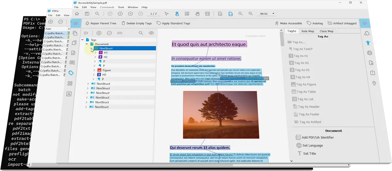Zoom out with the minus magnifier icon
Viewport: 392px width, 171px height.
coord(240,14)
